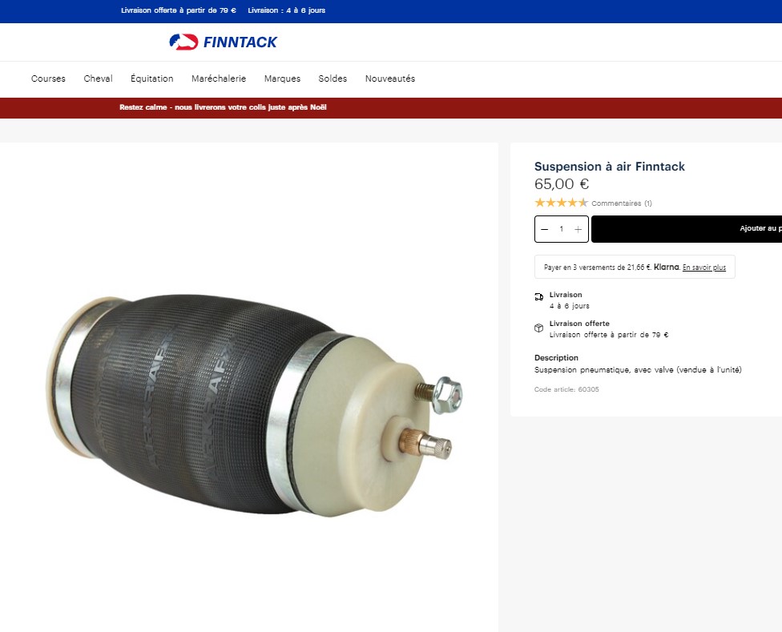
Task: Click the FINNTACK wordmark text
Action: pyautogui.click(x=240, y=42)
